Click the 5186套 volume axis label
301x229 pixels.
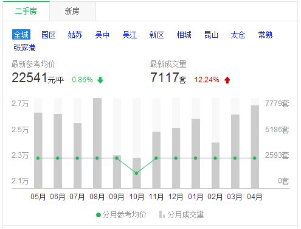pyautogui.click(x=277, y=130)
